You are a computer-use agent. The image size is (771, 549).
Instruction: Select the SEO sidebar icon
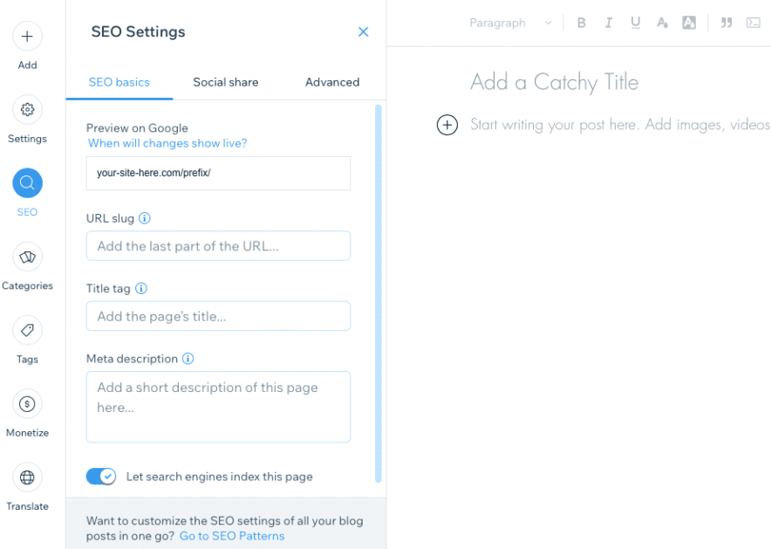[27, 183]
